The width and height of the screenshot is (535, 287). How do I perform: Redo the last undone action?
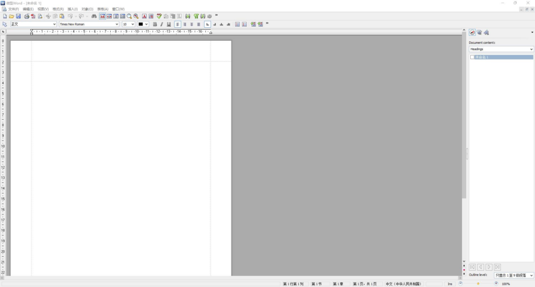click(x=81, y=16)
